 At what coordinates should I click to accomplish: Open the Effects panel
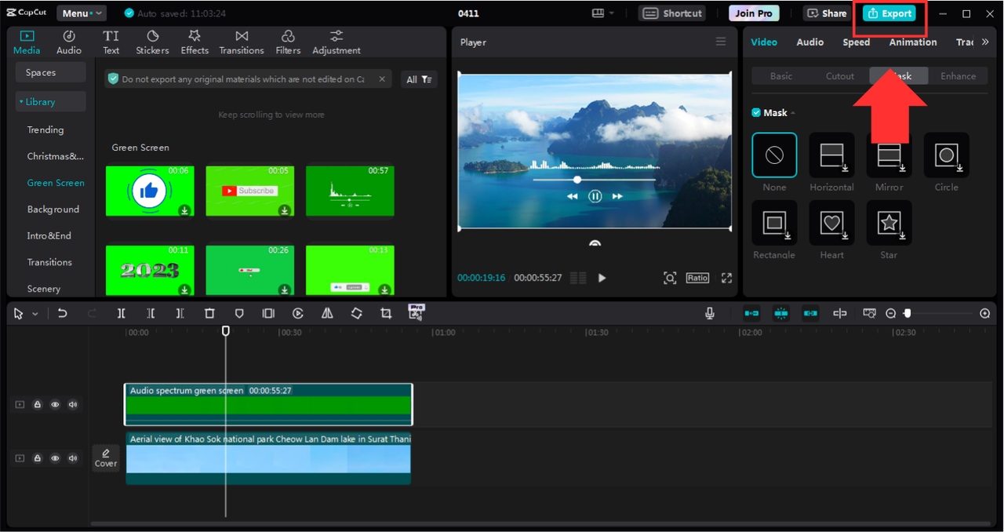coord(195,42)
